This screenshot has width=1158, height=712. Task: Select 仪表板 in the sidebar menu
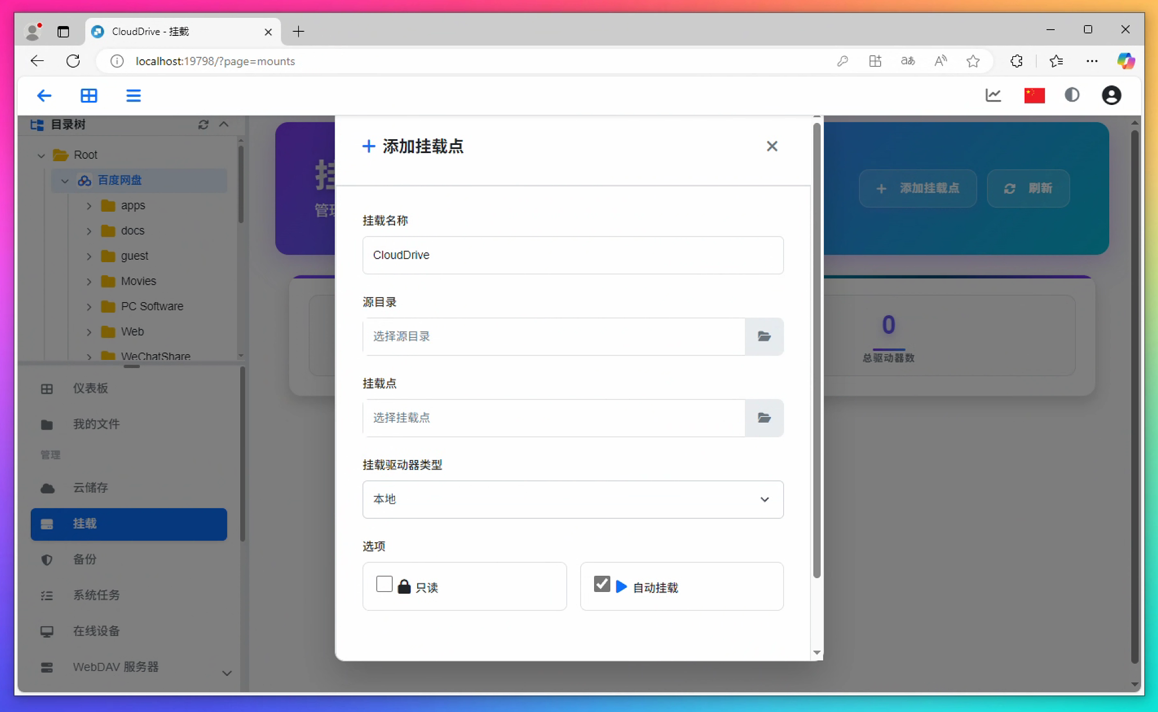[x=91, y=388]
